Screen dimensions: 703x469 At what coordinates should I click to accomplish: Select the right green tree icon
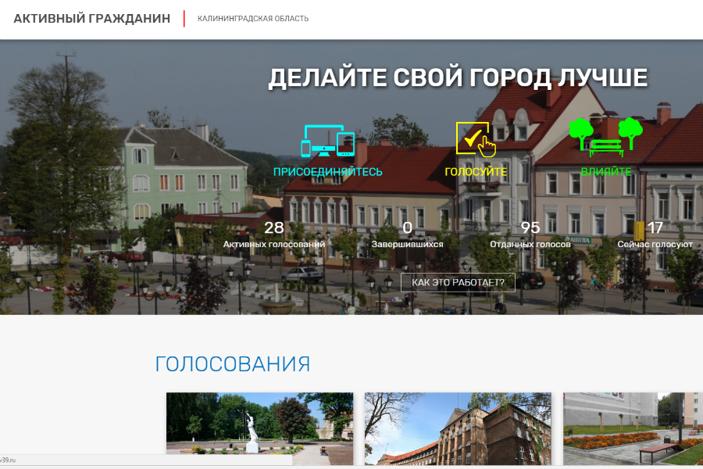(630, 129)
